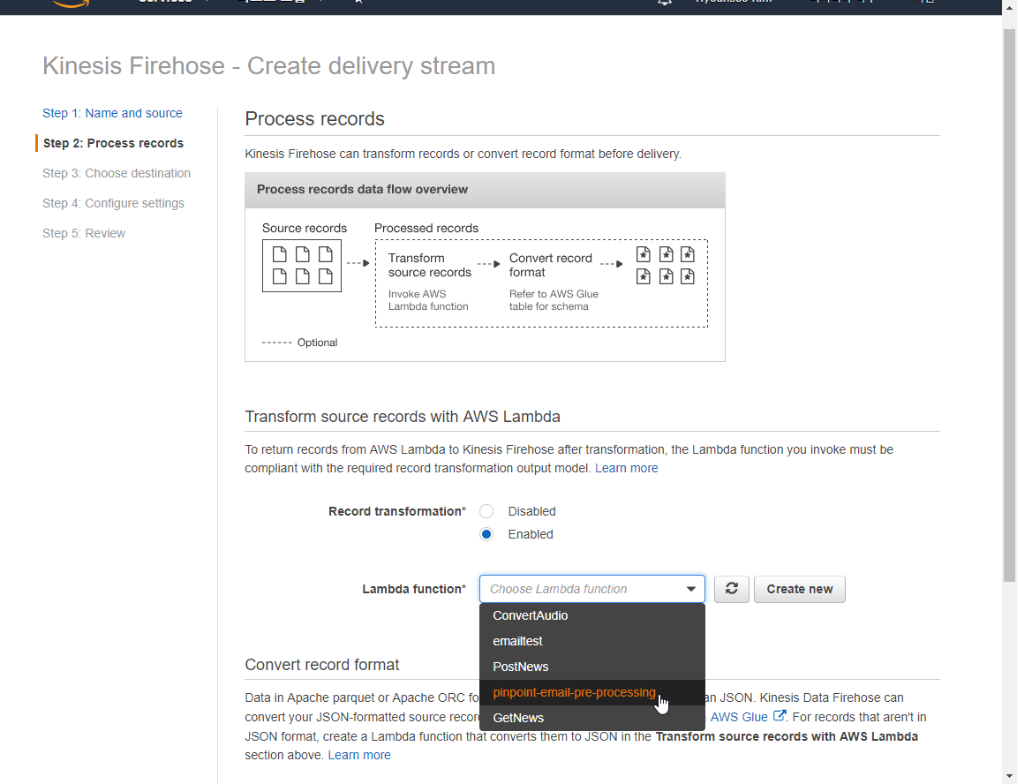Viewport: 1017px width, 784px height.
Task: Go to Step 1: Name and source
Action: click(112, 113)
